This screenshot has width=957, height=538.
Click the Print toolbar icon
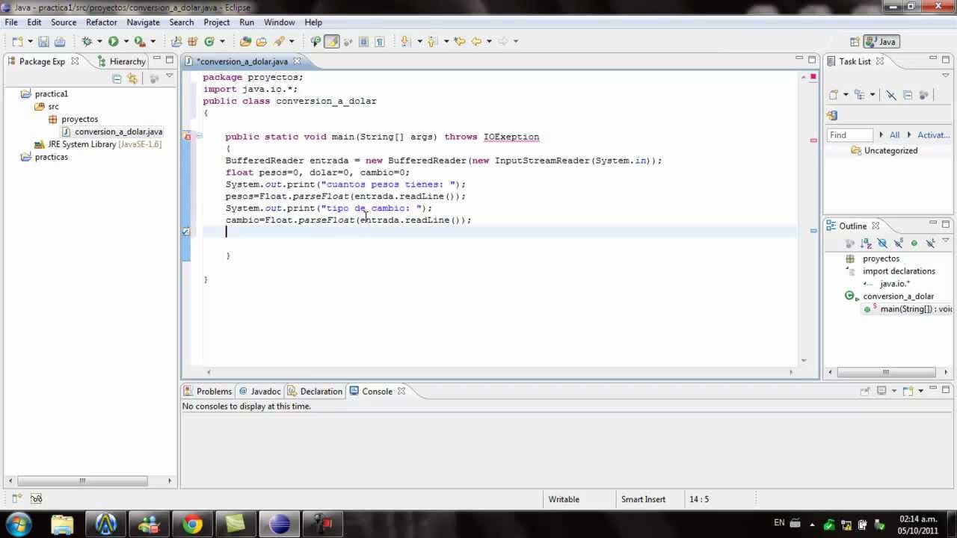60,42
